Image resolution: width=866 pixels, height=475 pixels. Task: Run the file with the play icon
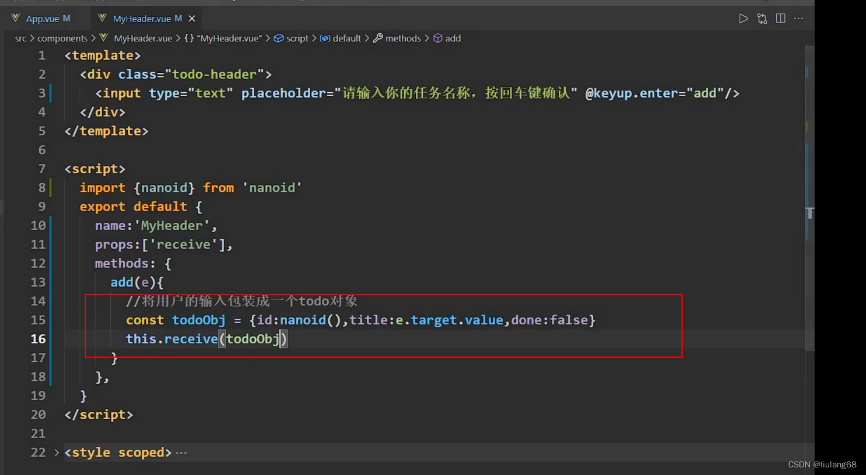pos(743,19)
